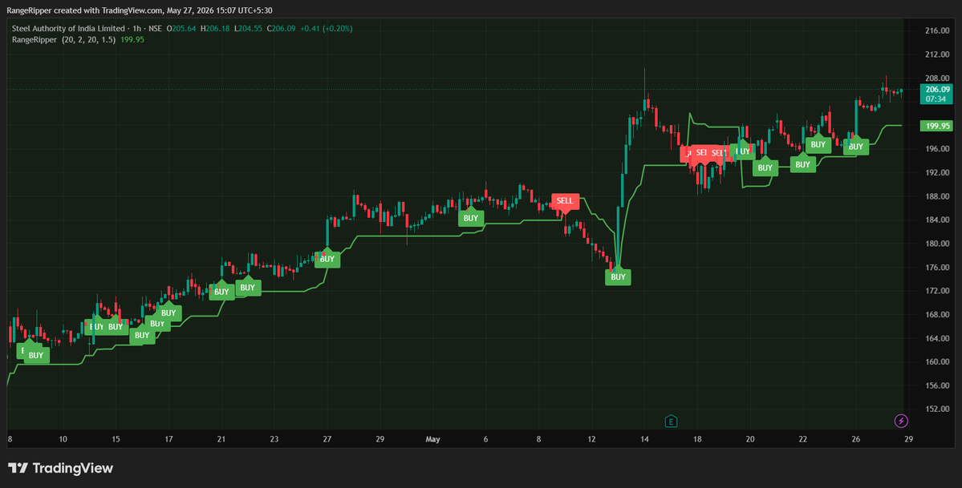This screenshot has height=488, width=962.
Task: Click the 188.00 price axis label
Action: [x=937, y=196]
